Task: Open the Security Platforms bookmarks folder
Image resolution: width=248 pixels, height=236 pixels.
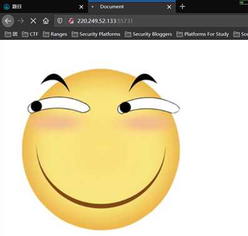Action: tap(96, 34)
